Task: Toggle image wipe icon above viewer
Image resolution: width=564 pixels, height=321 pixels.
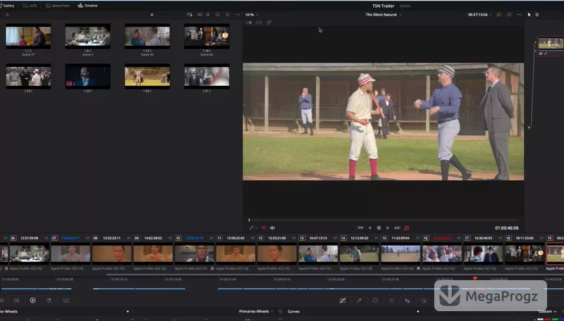Action: coord(249,23)
